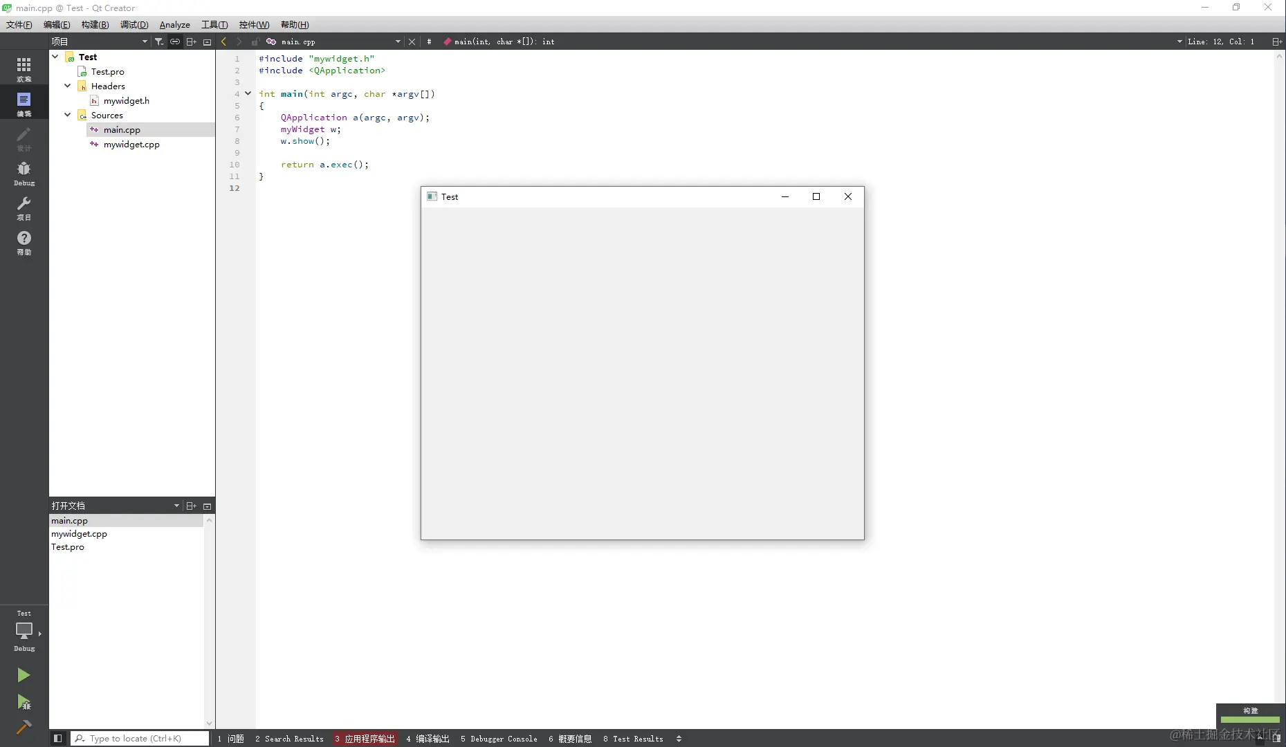The image size is (1286, 747).
Task: Split the project panel view
Action: (x=192, y=41)
